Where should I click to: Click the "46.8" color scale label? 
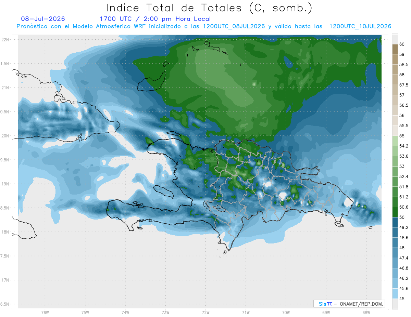[403, 268]
